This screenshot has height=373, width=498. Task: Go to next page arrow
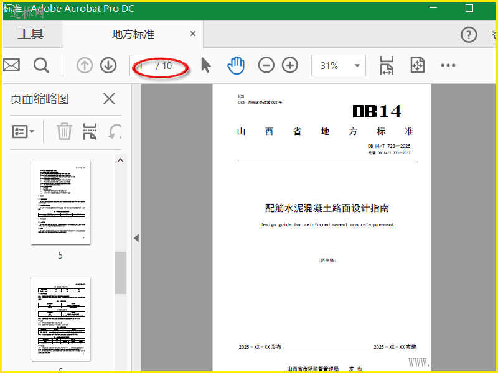[108, 65]
